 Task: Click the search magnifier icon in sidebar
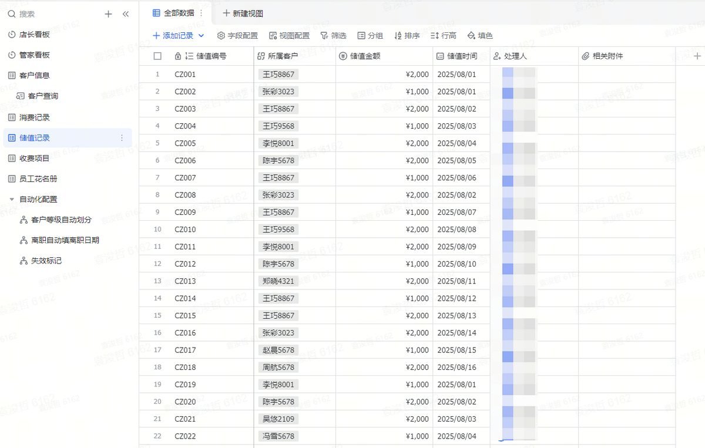pyautogui.click(x=12, y=14)
